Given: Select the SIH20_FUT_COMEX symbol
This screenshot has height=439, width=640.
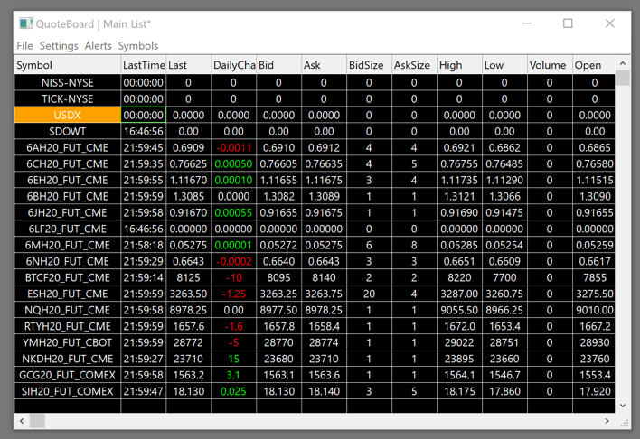Looking at the screenshot, I should pyautogui.click(x=68, y=391).
